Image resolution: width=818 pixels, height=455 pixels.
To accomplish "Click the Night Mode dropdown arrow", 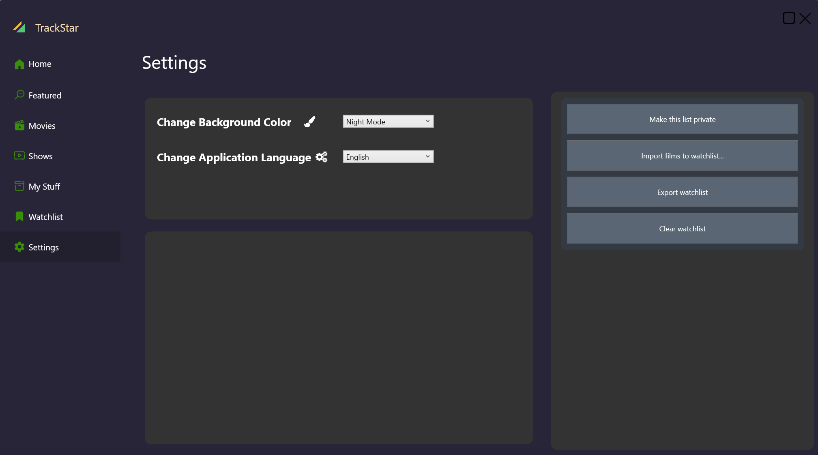I will pyautogui.click(x=427, y=121).
